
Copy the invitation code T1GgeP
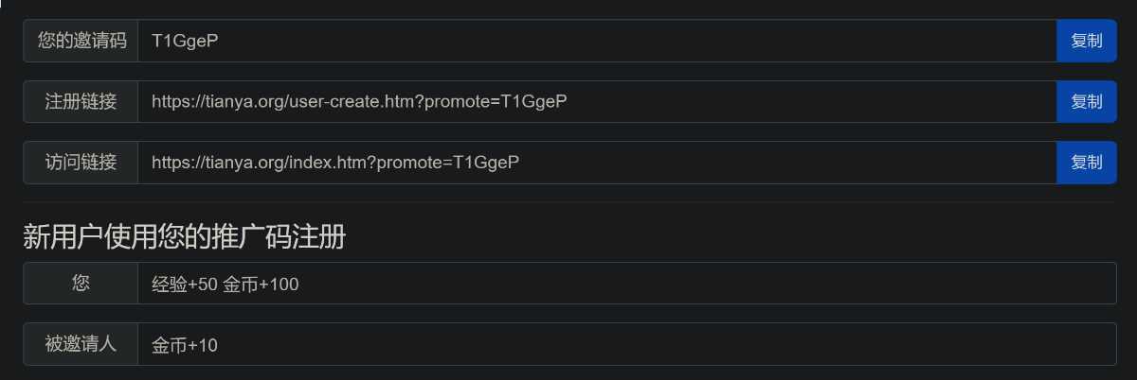1086,41
